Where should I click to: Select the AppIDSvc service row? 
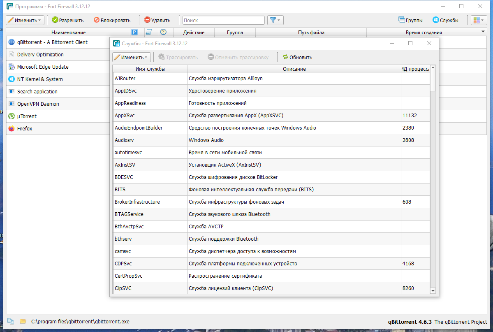click(271, 91)
